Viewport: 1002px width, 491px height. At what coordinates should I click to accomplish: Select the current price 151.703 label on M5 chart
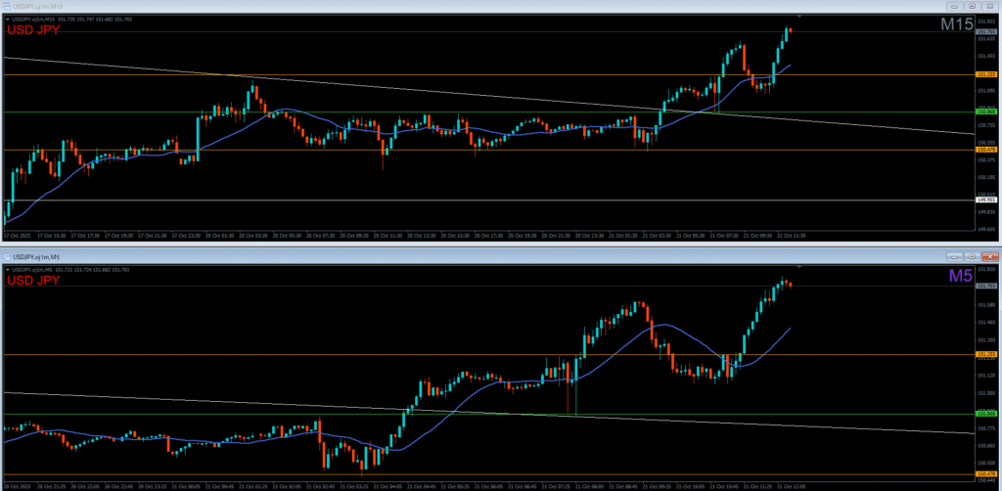(986, 286)
